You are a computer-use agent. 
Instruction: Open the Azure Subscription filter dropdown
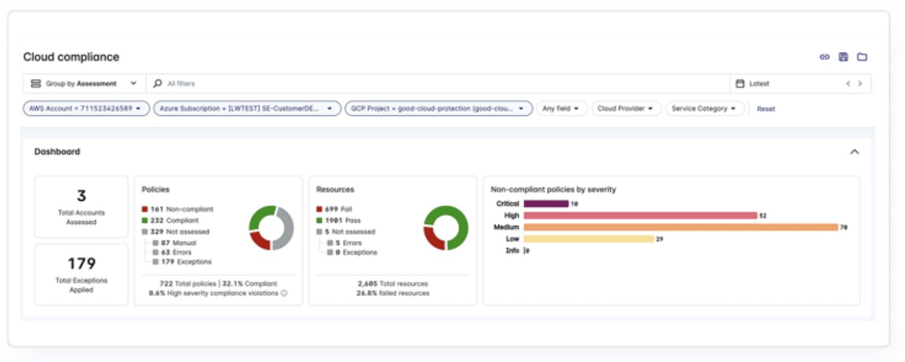[247, 109]
